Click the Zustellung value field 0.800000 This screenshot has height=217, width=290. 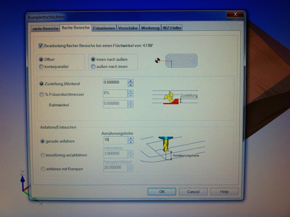(x=115, y=83)
